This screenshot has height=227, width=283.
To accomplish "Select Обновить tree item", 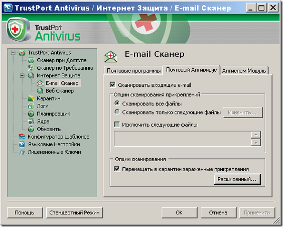I will click(x=49, y=129).
